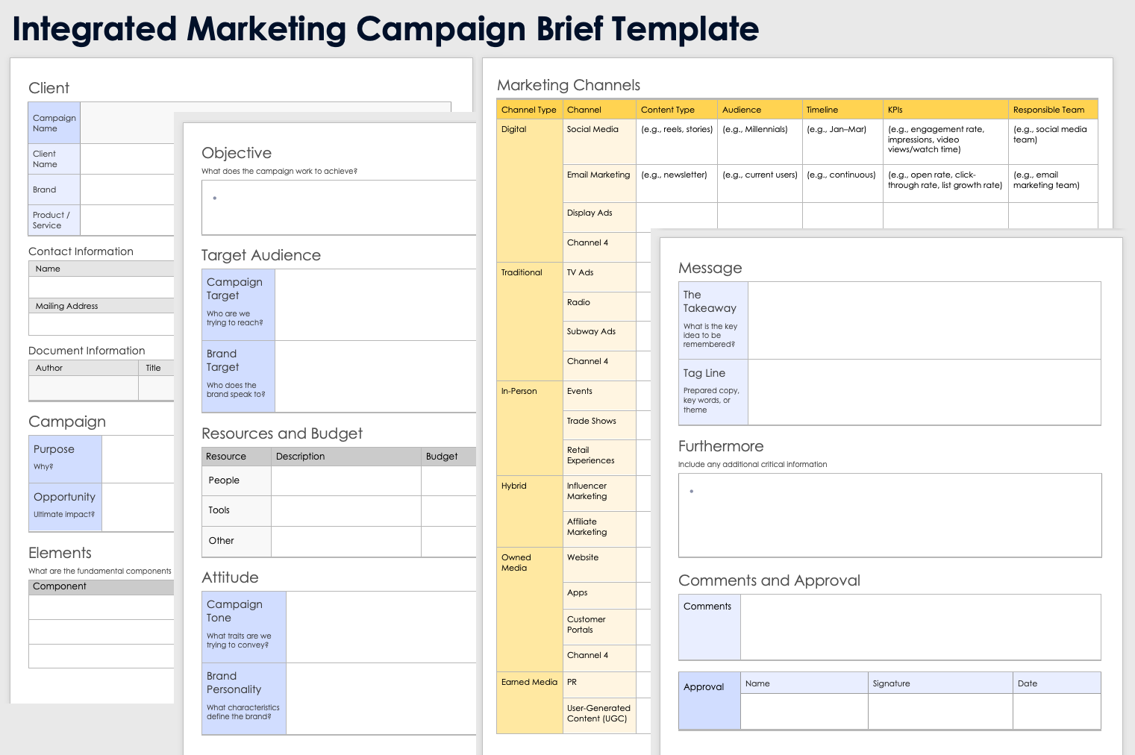The width and height of the screenshot is (1135, 755).
Task: Select the Approval Signature field
Action: click(939, 711)
